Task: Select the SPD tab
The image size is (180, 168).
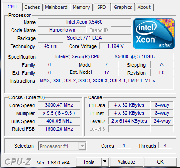Action: (102, 7)
